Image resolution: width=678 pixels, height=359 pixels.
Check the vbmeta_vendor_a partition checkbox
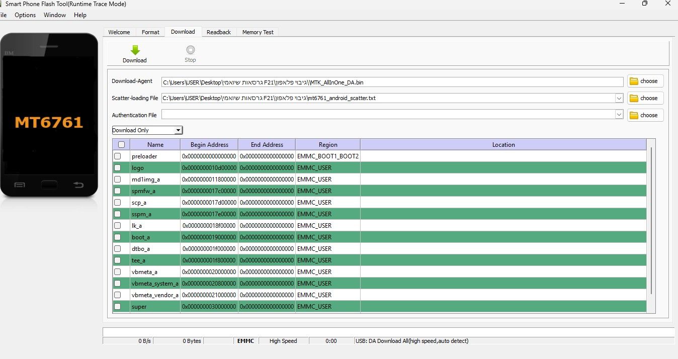(118, 295)
